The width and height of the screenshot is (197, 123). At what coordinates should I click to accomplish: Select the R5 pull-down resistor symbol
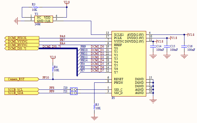pos(94,107)
